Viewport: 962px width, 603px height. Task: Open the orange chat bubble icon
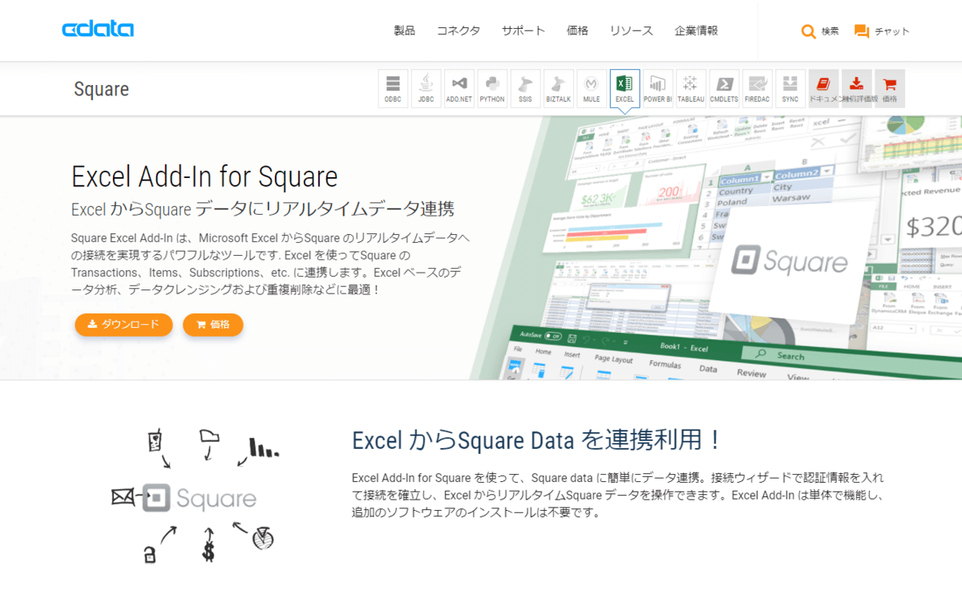(862, 31)
